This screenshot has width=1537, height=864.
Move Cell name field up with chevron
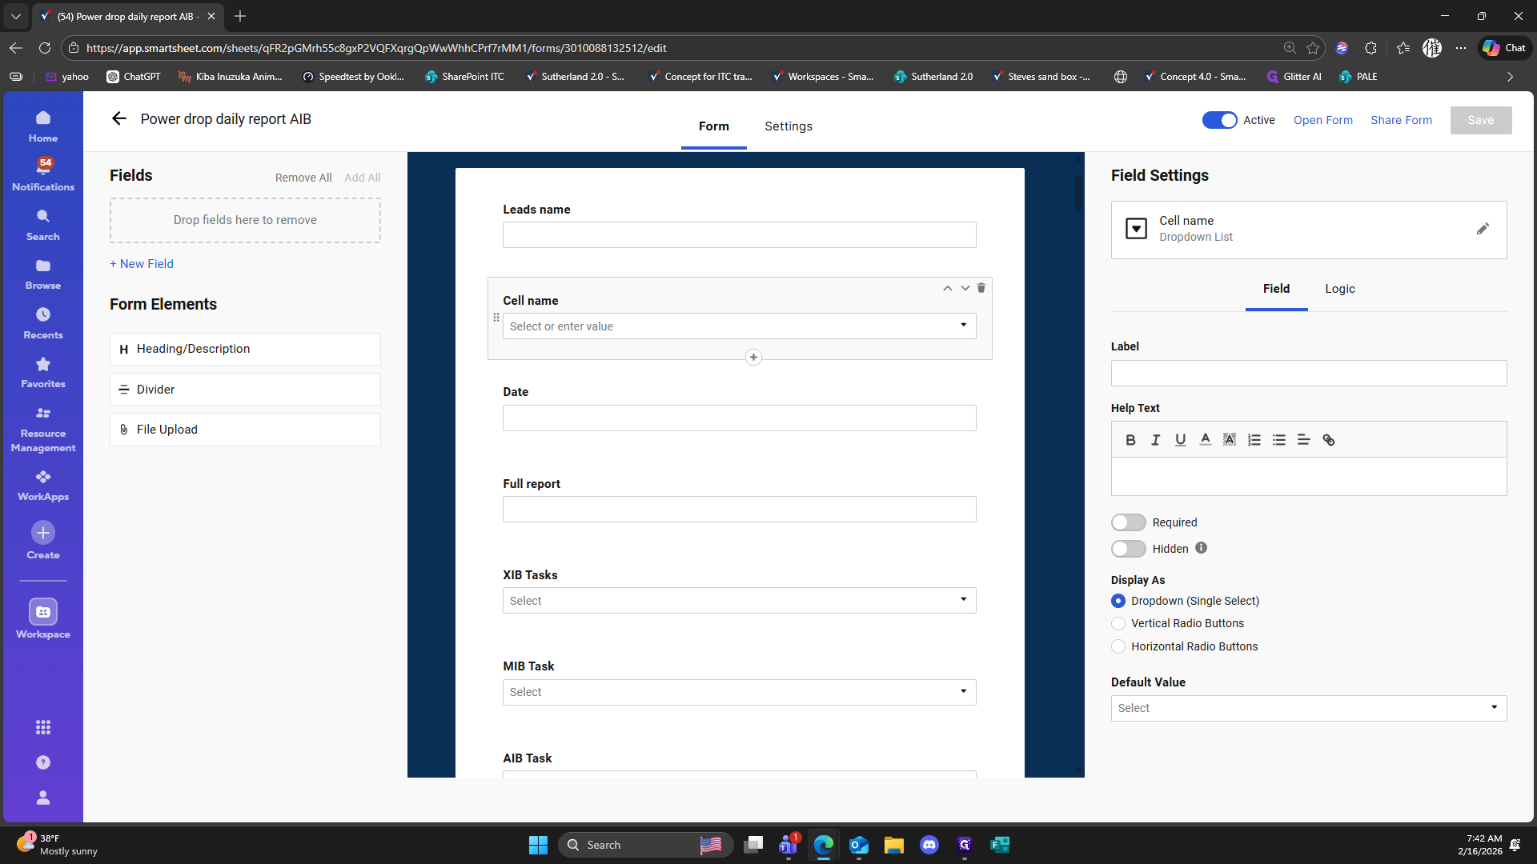(947, 288)
